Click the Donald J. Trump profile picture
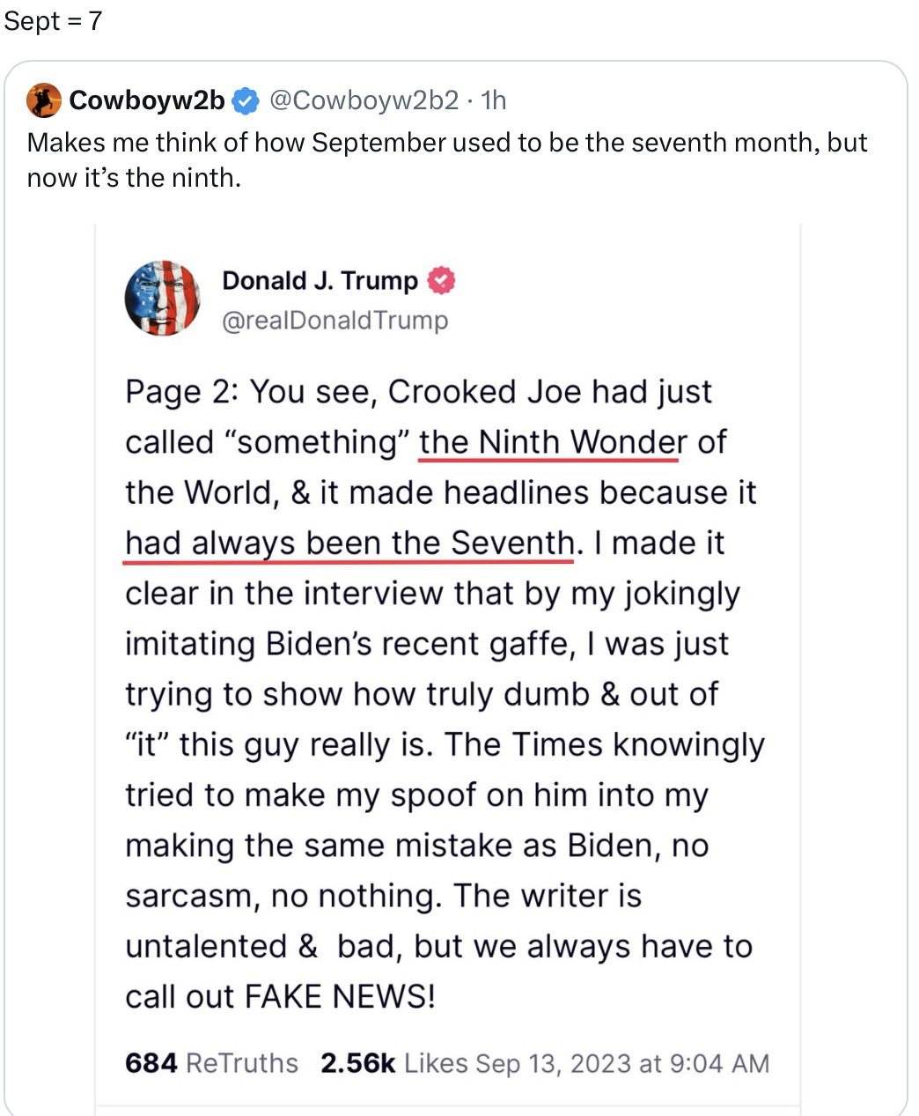 pos(162,299)
